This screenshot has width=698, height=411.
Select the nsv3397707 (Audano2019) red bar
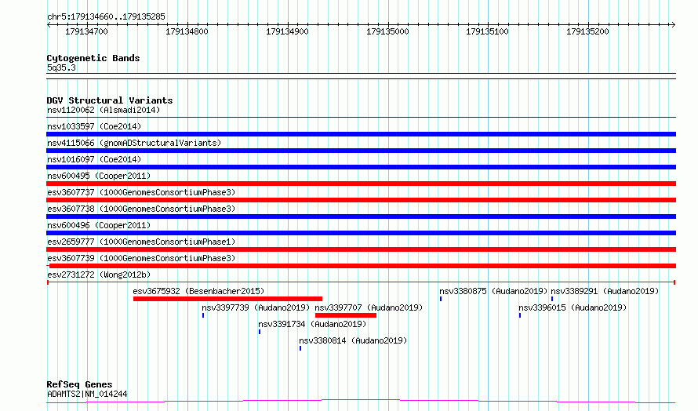(x=346, y=315)
